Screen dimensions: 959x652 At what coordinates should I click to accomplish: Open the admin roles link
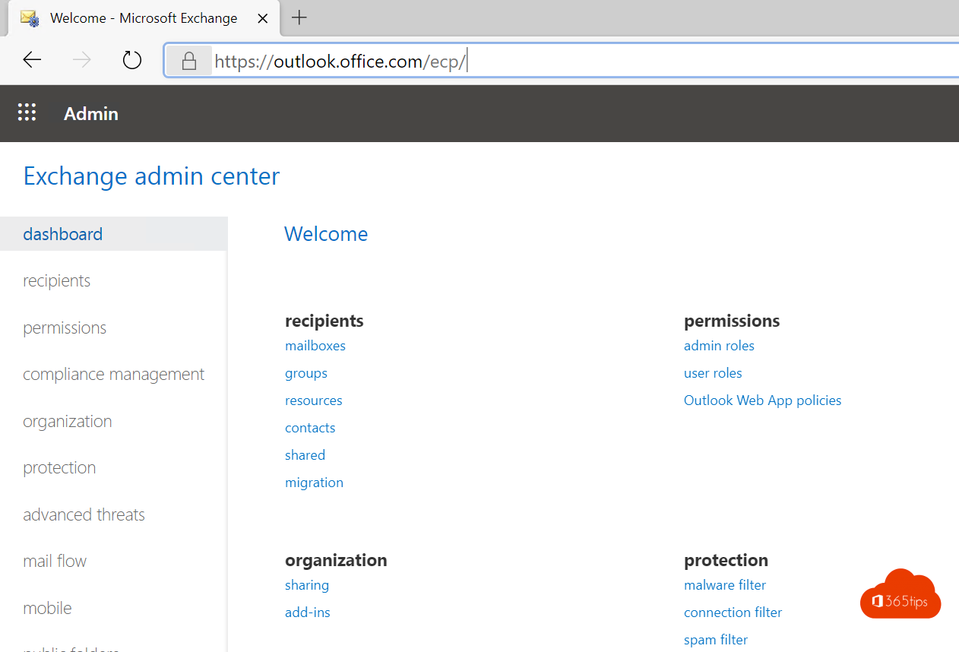pyautogui.click(x=719, y=346)
